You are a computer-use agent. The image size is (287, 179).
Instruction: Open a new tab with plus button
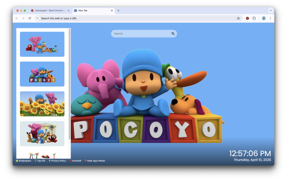118,11
